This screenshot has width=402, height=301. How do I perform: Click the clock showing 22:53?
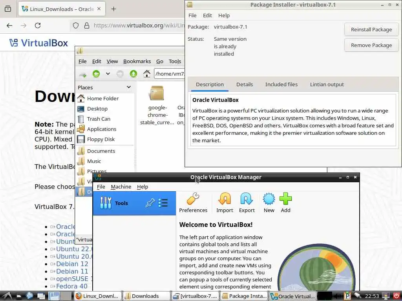click(372, 296)
